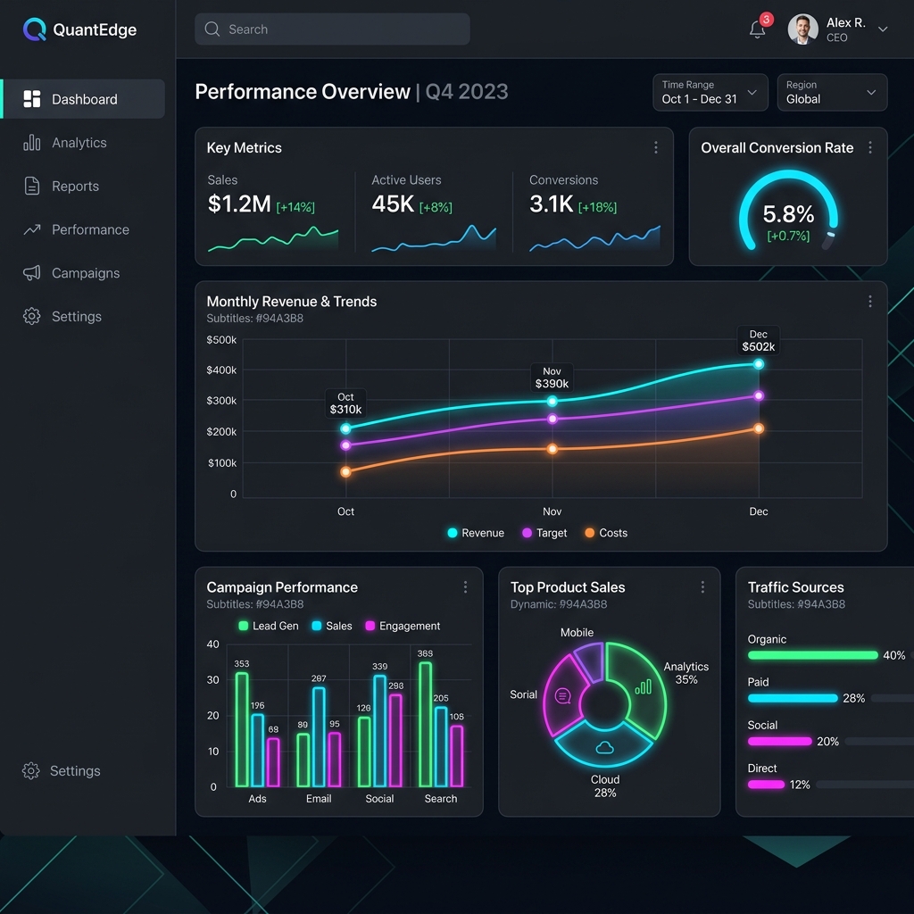Screen dimensions: 914x914
Task: Click the Sales sparkline chart
Action: (x=273, y=239)
